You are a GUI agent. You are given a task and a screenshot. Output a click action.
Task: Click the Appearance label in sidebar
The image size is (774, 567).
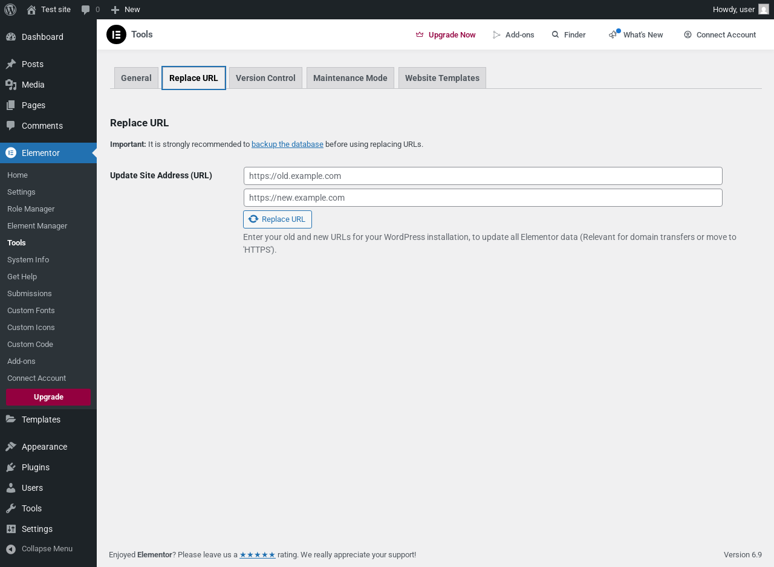tap(44, 447)
